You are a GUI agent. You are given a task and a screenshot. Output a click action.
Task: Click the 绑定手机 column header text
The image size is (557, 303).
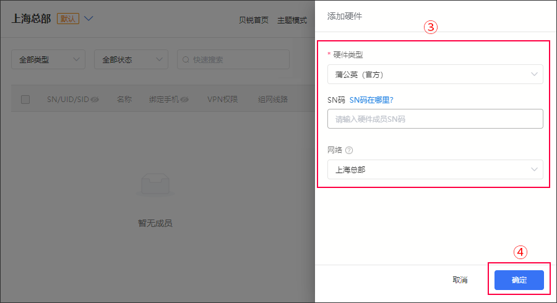point(164,100)
